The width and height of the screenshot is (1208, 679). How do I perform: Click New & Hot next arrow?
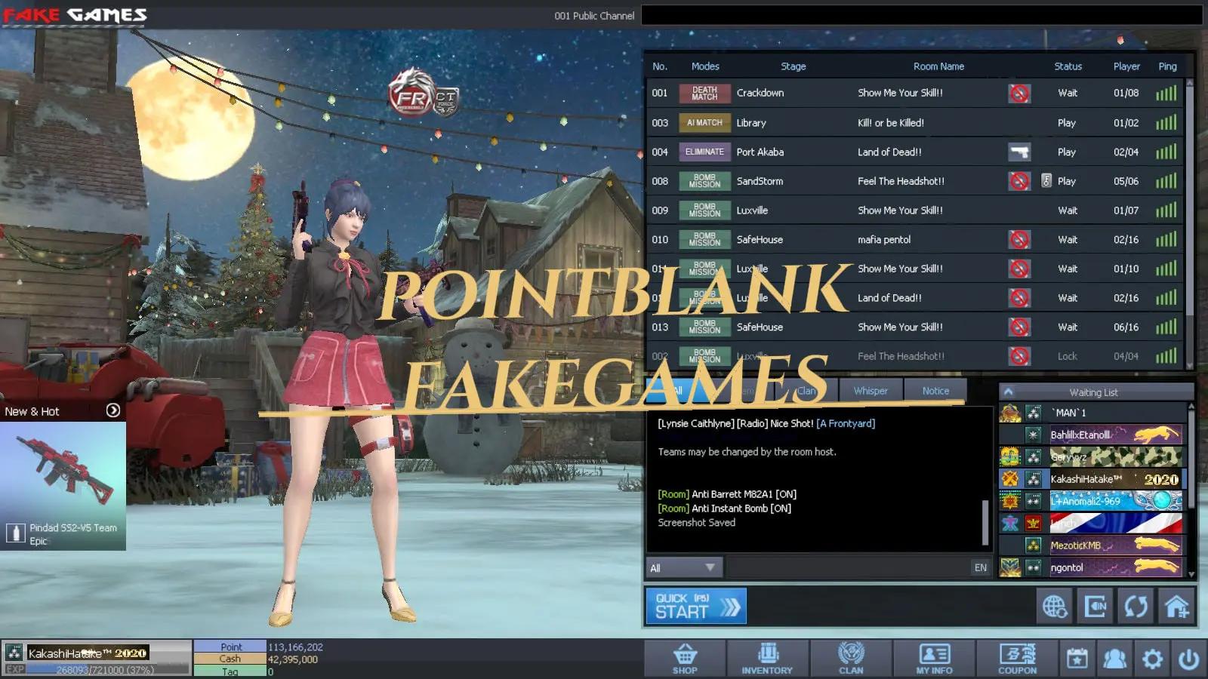tap(113, 410)
